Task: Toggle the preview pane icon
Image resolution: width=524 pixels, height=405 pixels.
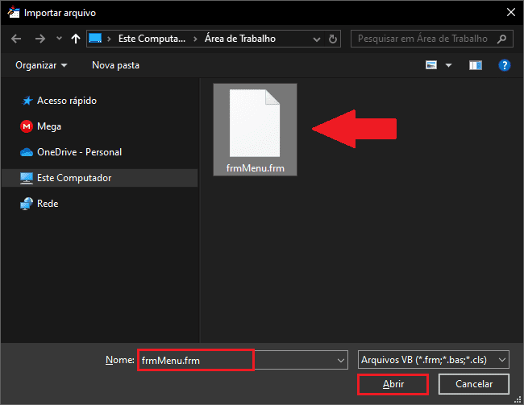Action: click(475, 64)
